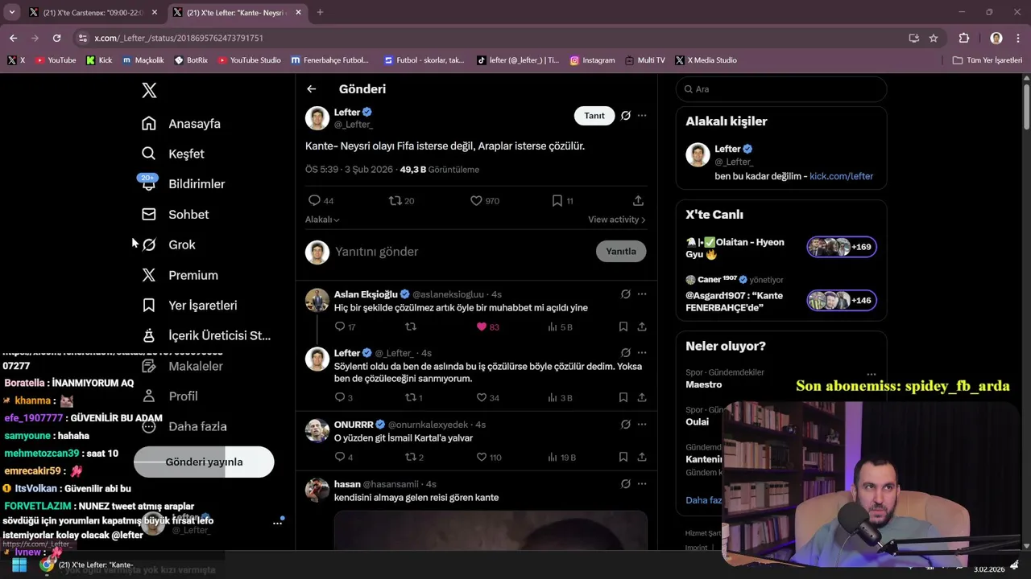Open more menu on Aslan Ekşioğlu's reply

coord(642,294)
